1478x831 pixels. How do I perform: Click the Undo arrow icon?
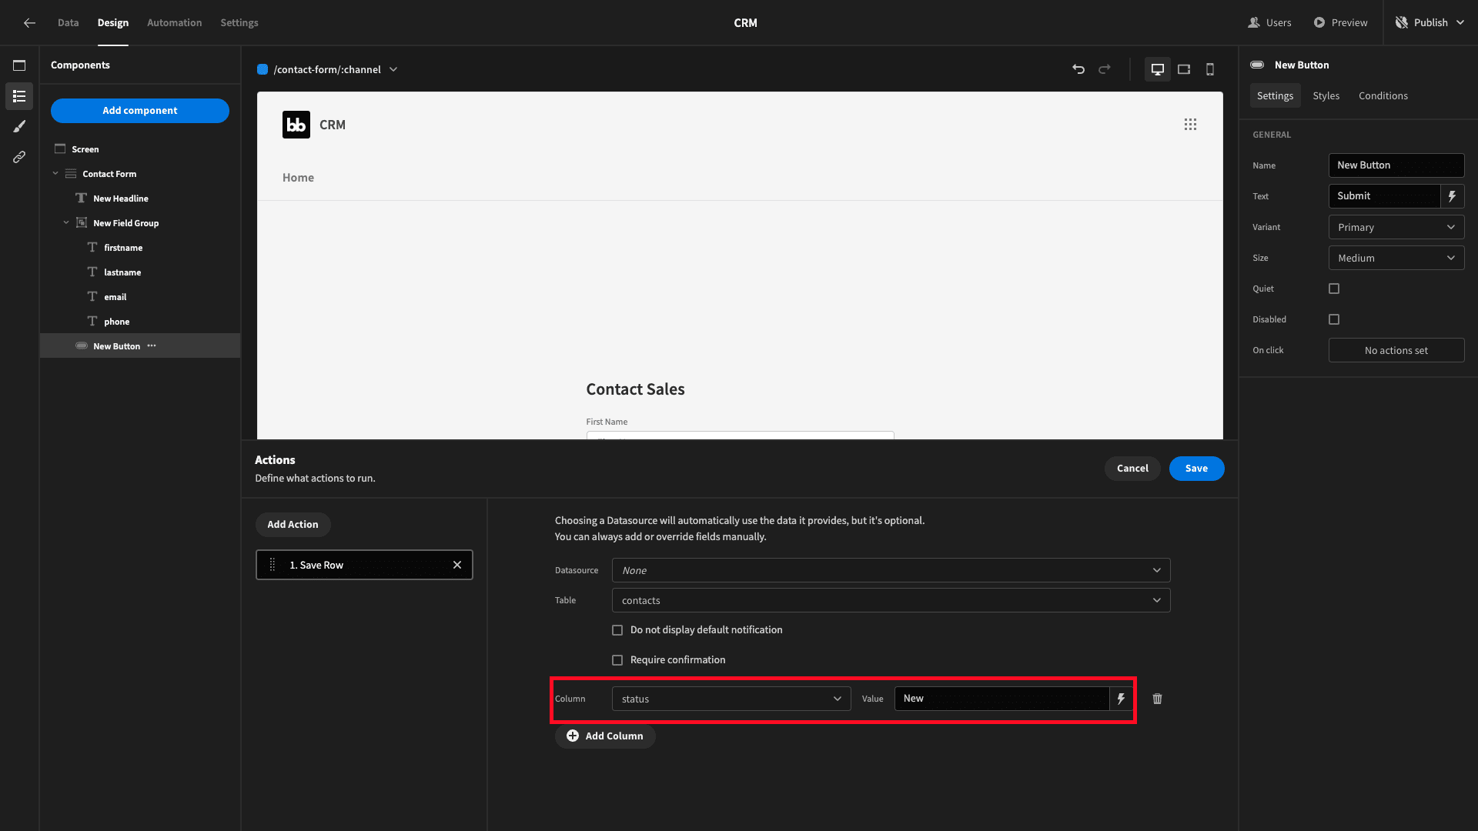(x=1078, y=69)
